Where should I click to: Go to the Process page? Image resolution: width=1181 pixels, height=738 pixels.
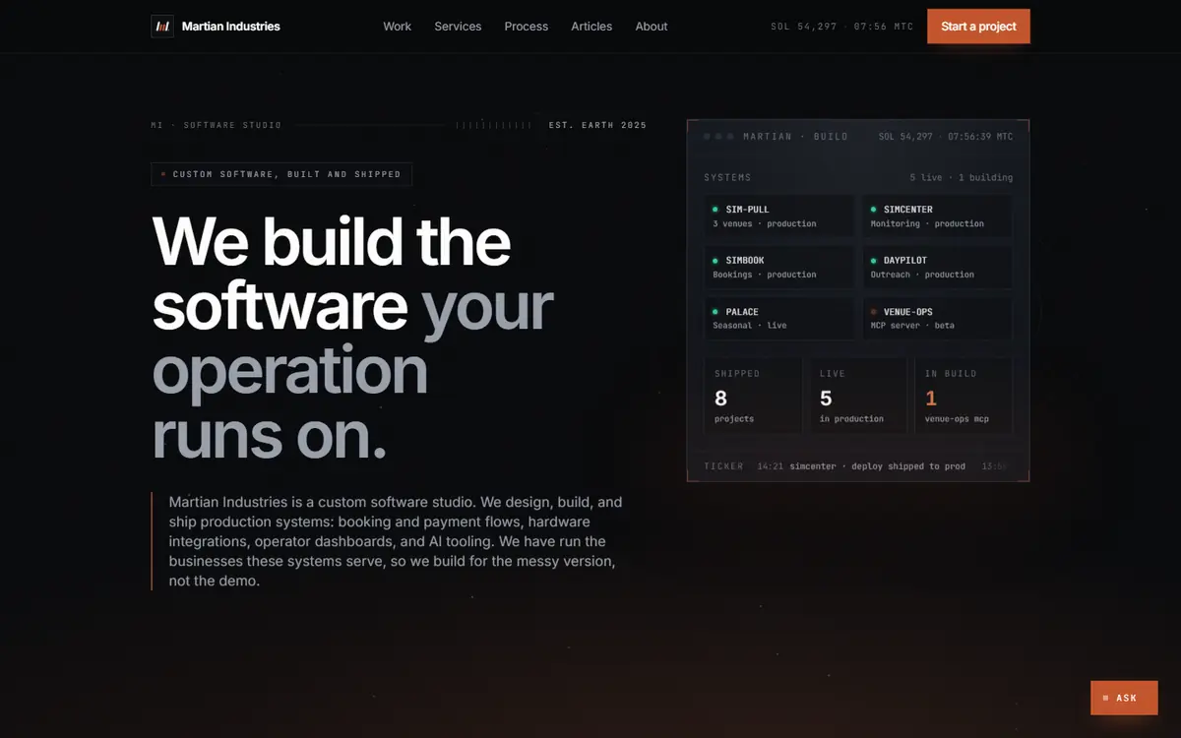[x=527, y=27]
